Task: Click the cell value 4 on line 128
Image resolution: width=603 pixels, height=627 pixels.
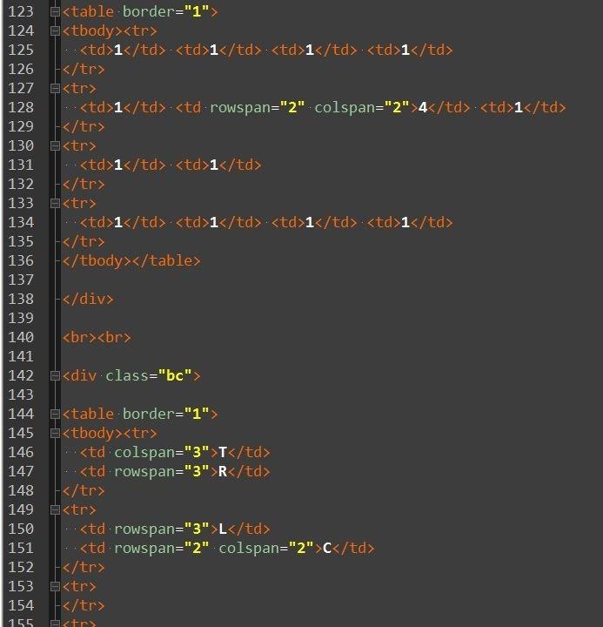Action: click(423, 108)
